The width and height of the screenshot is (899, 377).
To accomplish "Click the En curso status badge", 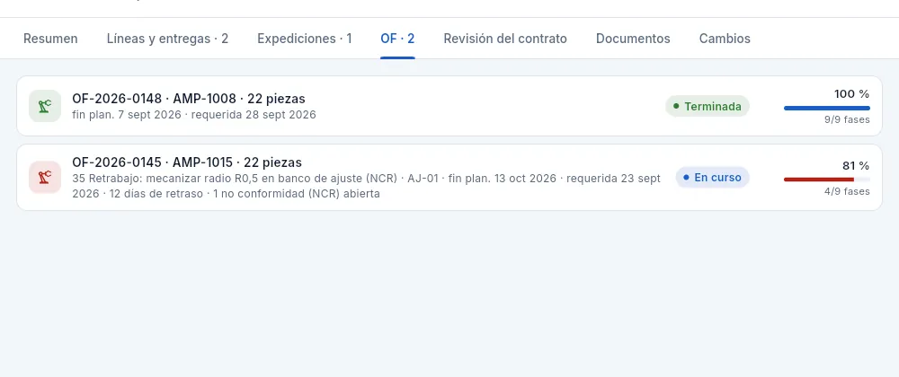I will [x=713, y=178].
